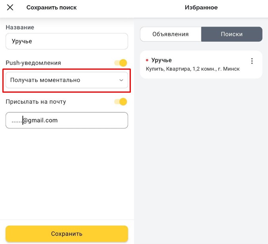The height and width of the screenshot is (244, 268).
Task: Open the Получать моментально dropdown
Action: [66, 80]
